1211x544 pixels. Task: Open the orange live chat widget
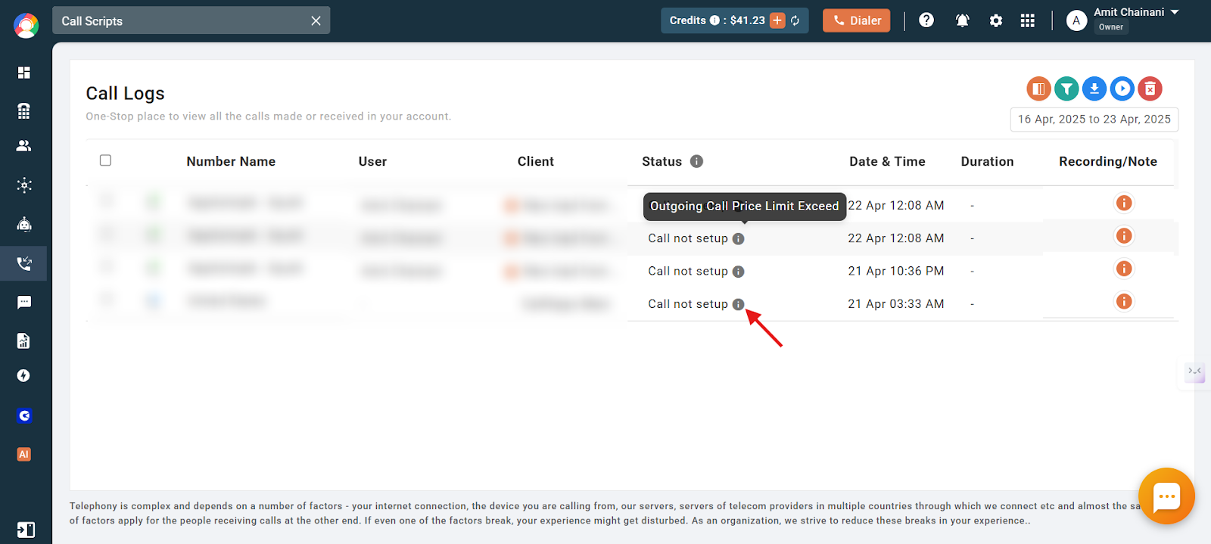click(1166, 496)
